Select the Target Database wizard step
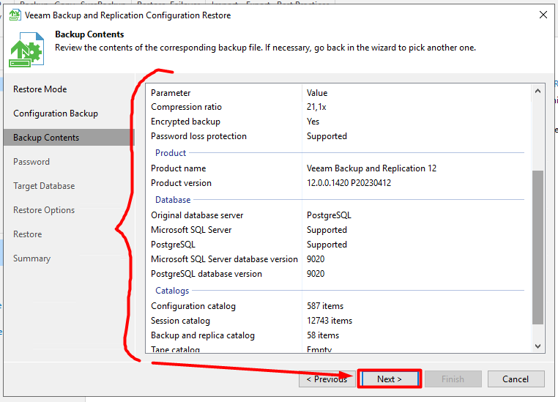This screenshot has height=402, width=558. pos(44,186)
